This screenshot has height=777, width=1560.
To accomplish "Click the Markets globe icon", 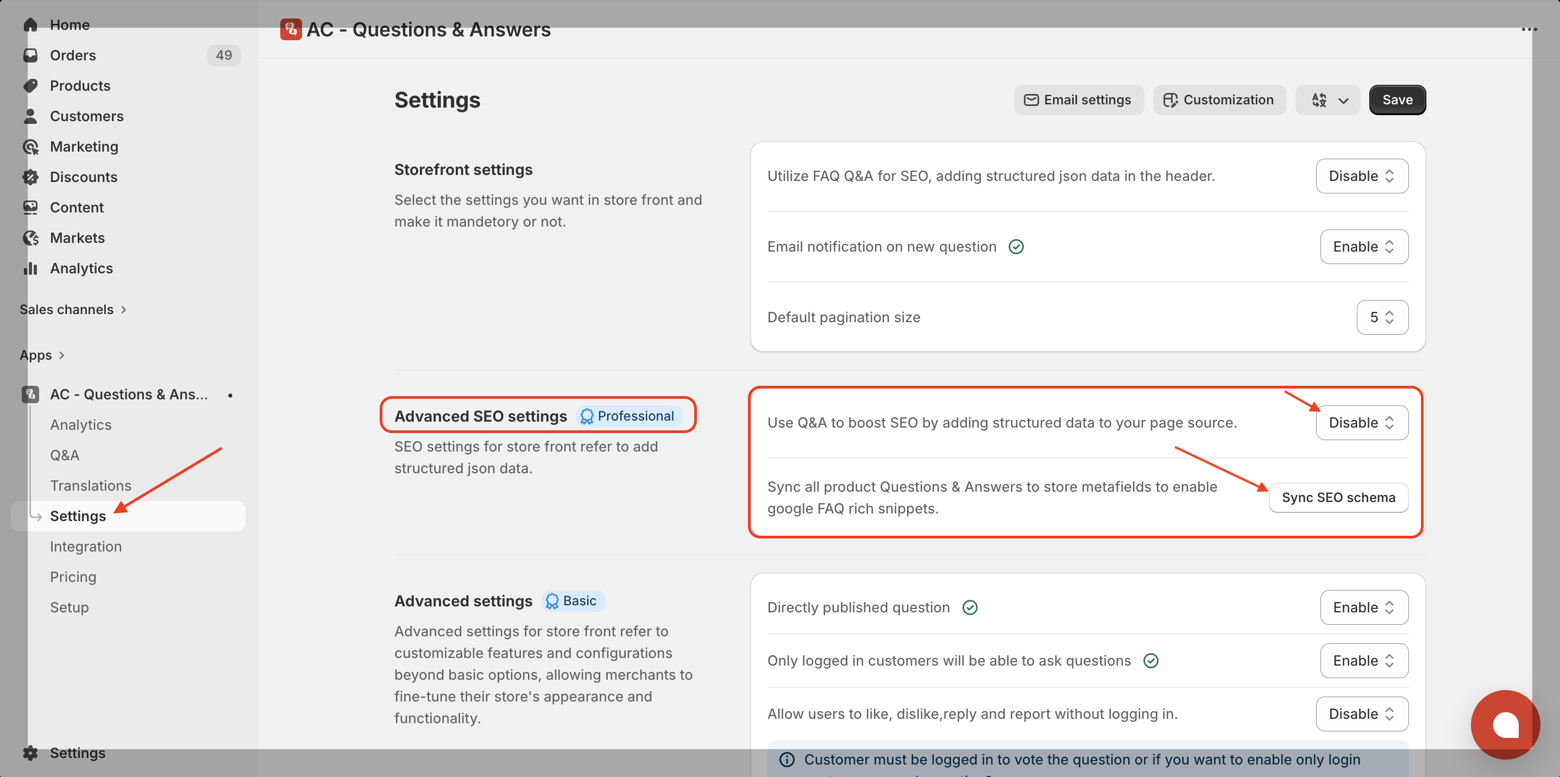I will 30,238.
